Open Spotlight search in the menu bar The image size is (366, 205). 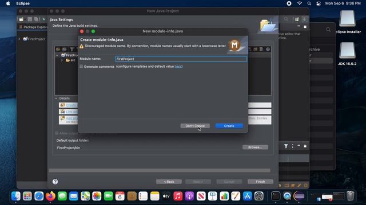[x=309, y=3]
